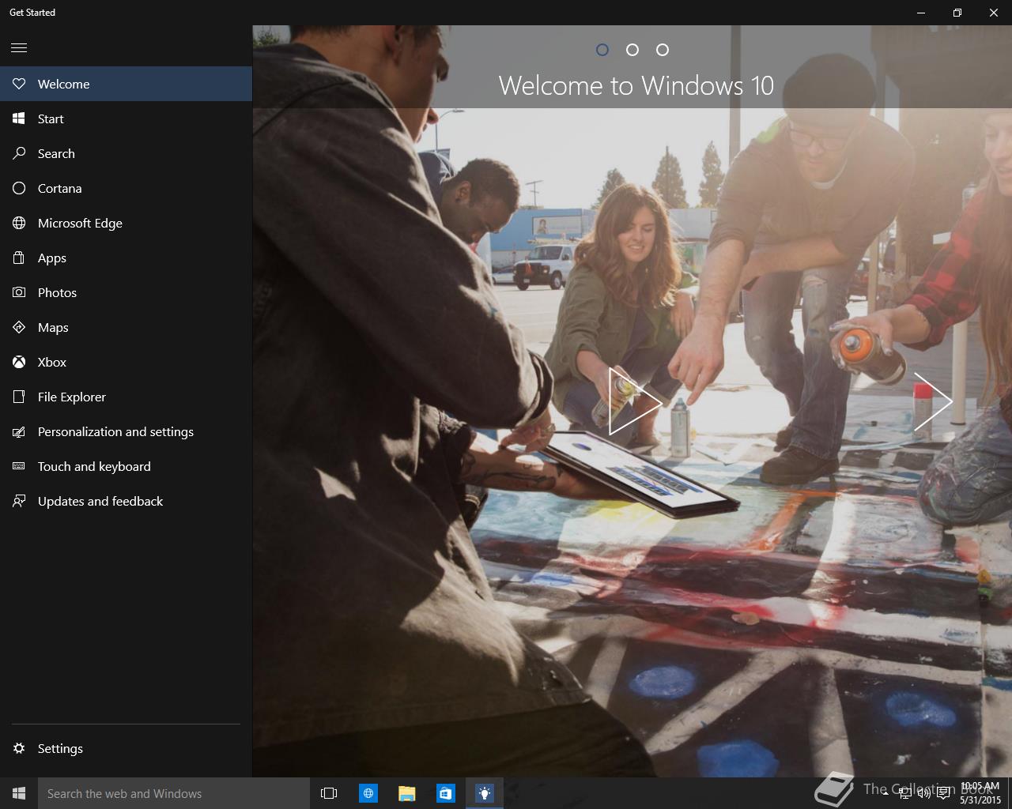This screenshot has width=1012, height=809.
Task: Open Personalization and settings topic
Action: pos(126,431)
